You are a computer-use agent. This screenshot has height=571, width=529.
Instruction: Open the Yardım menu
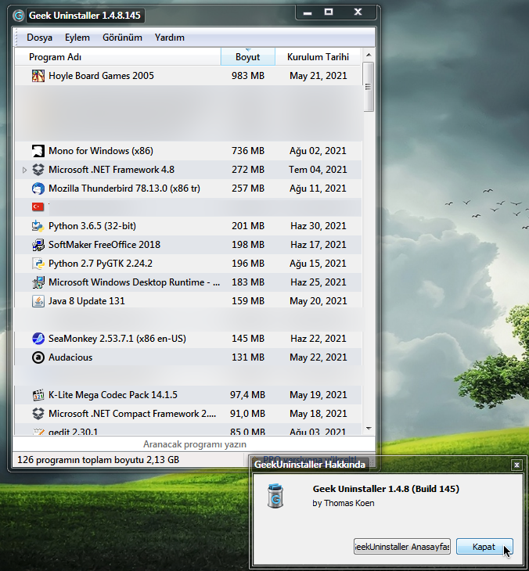169,38
